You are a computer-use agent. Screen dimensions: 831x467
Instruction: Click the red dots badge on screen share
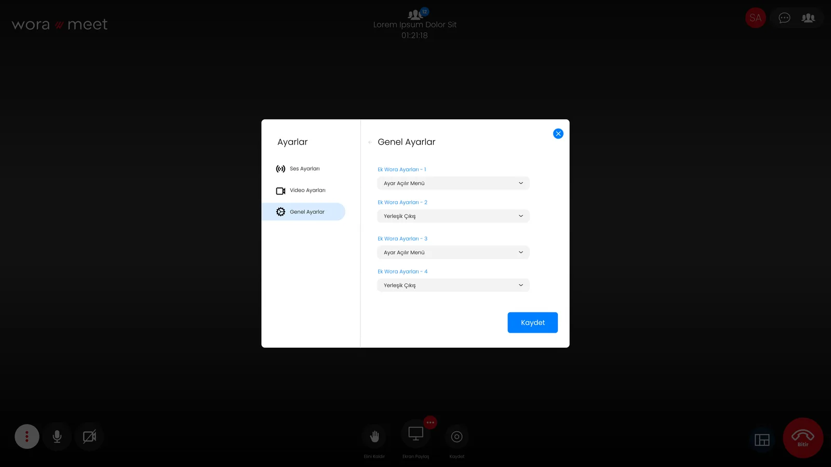(430, 422)
